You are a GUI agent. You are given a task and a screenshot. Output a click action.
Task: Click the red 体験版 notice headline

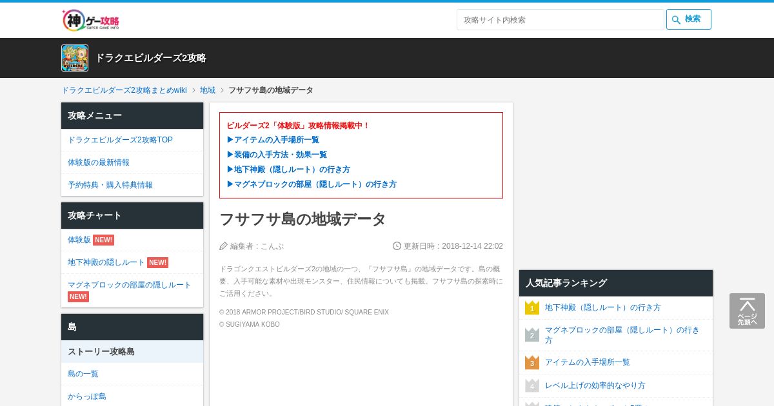pos(298,126)
